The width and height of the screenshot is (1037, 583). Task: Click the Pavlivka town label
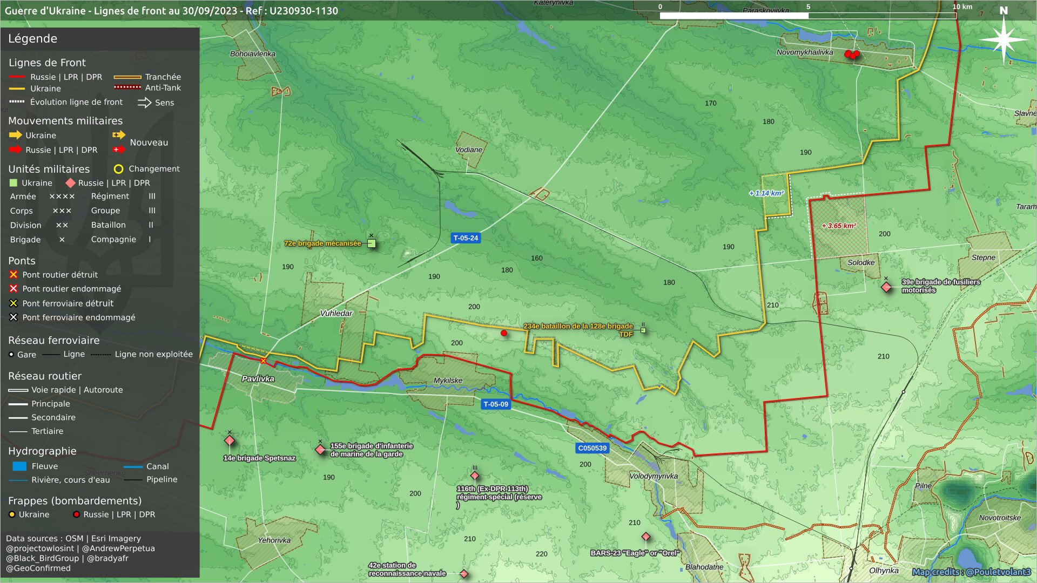pos(258,378)
